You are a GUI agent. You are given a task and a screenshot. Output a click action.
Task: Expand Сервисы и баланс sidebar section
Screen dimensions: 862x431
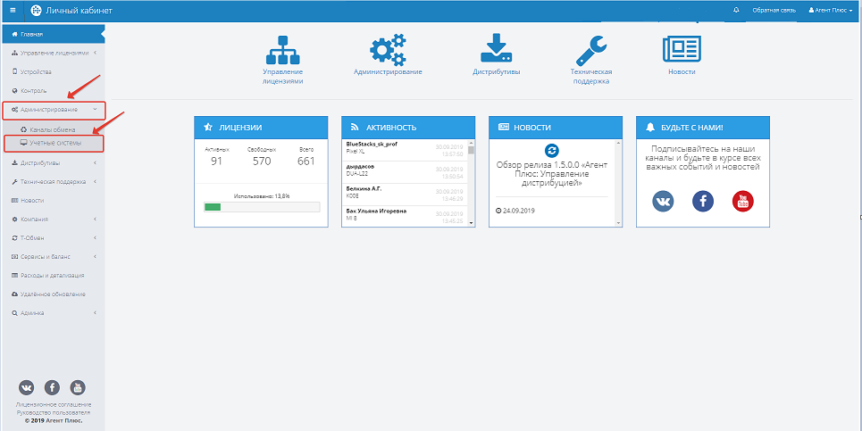click(x=52, y=256)
